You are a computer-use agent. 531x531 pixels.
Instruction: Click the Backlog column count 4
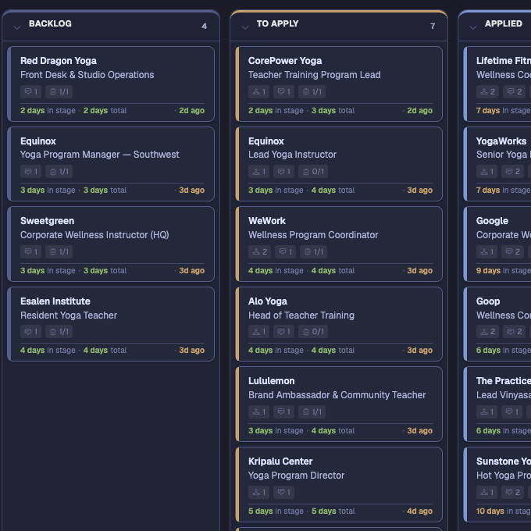(205, 26)
